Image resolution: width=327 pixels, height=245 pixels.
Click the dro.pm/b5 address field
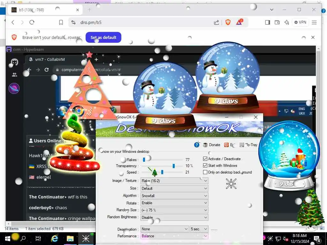[x=142, y=22]
